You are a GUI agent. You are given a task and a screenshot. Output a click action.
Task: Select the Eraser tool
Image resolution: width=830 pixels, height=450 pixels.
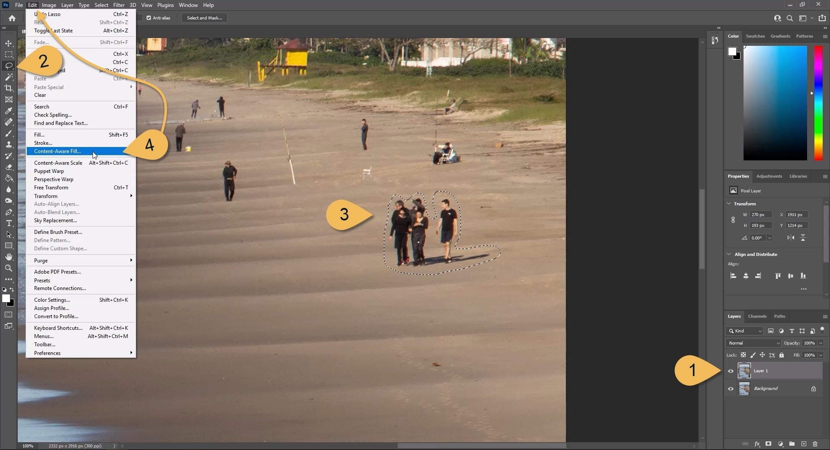point(9,167)
